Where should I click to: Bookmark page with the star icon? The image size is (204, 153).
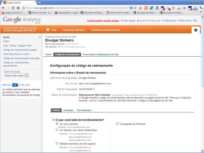(135, 8)
